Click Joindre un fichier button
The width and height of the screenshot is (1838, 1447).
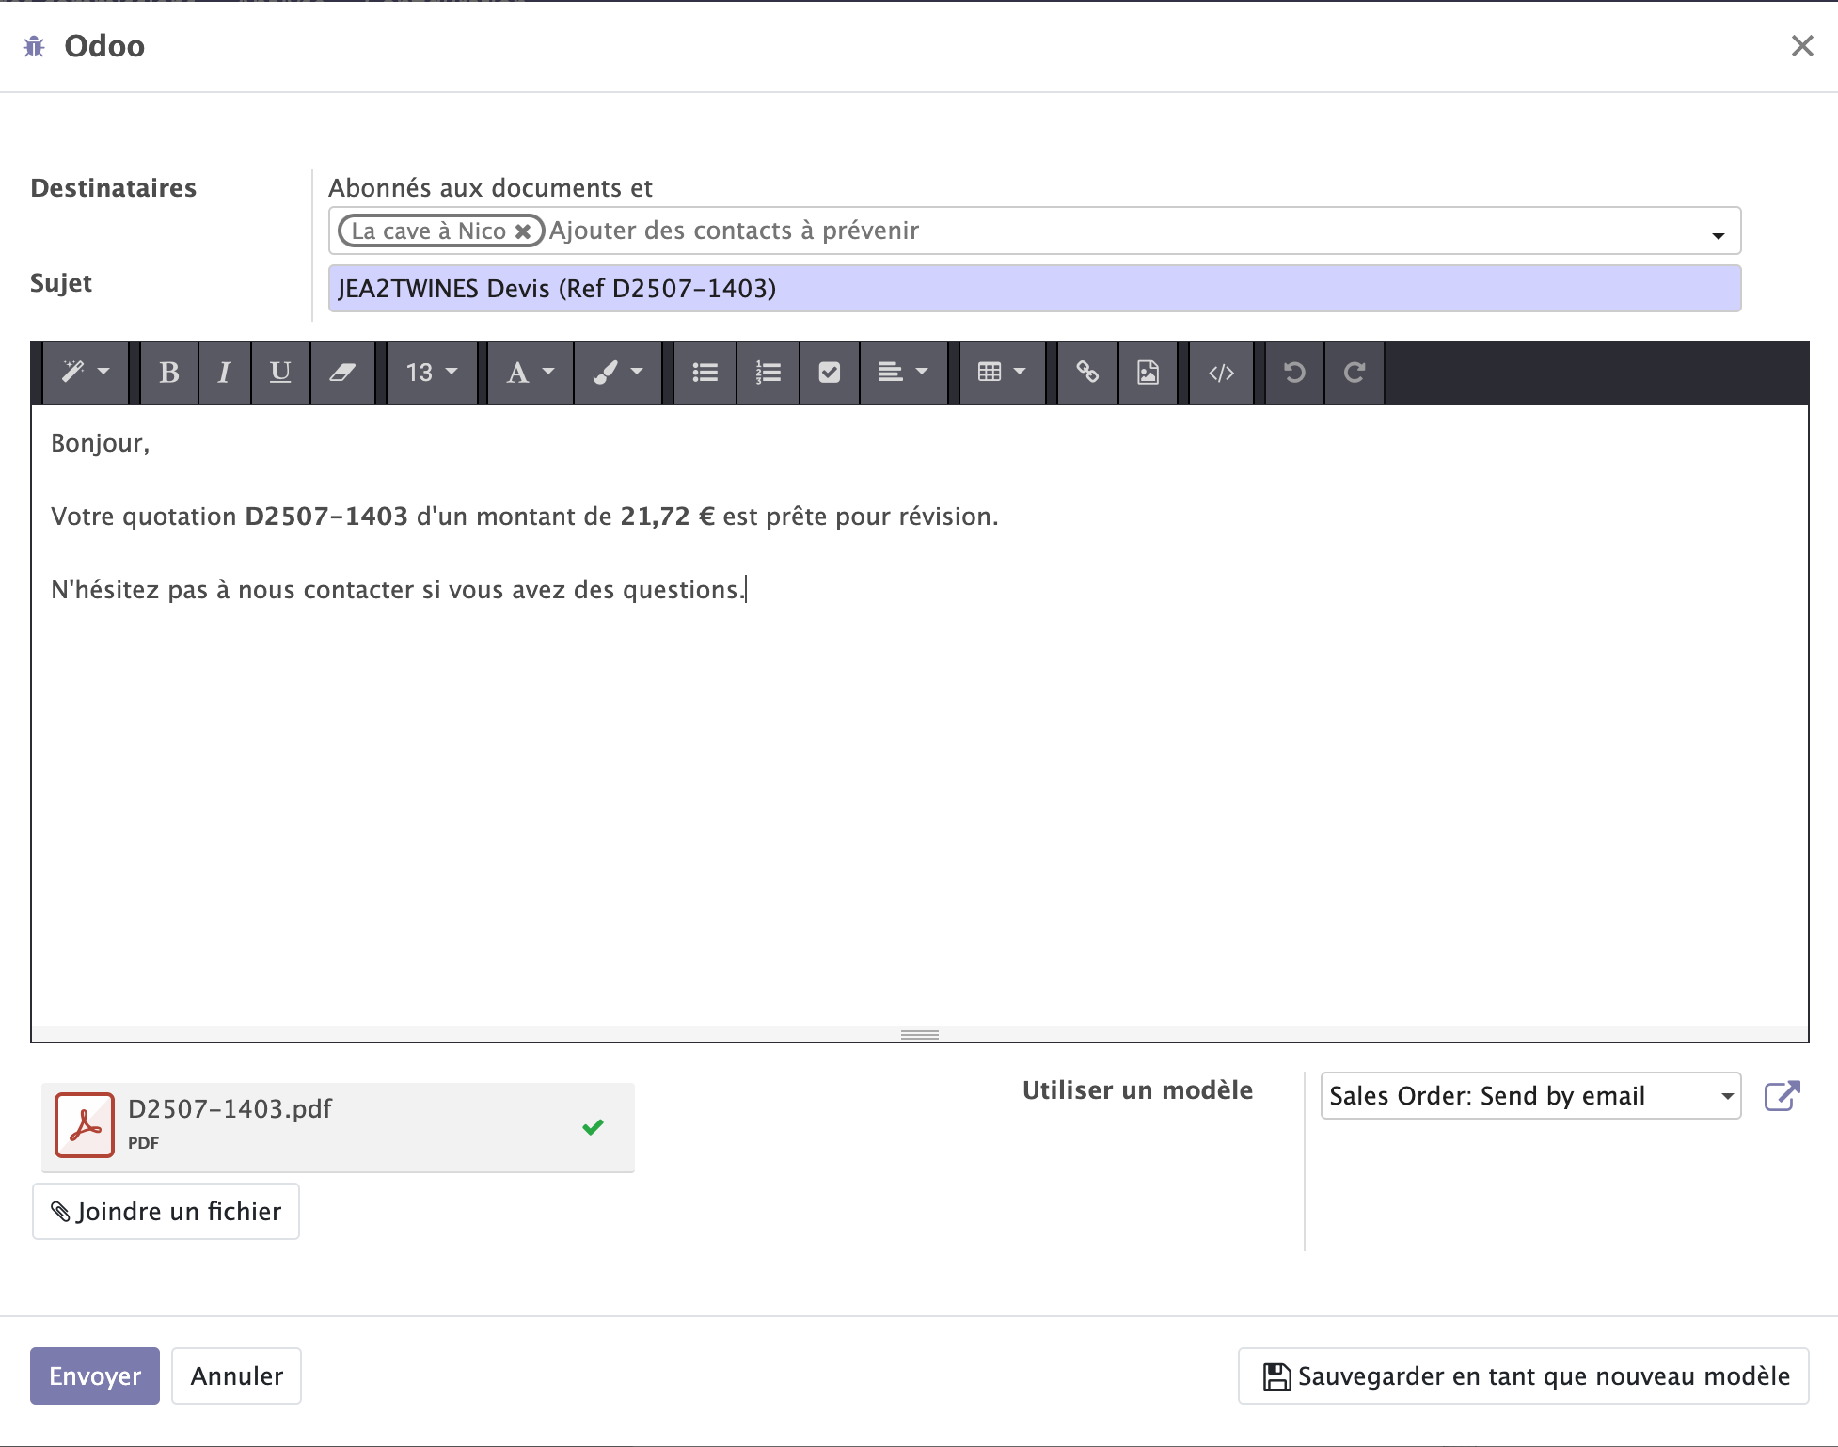pos(166,1212)
